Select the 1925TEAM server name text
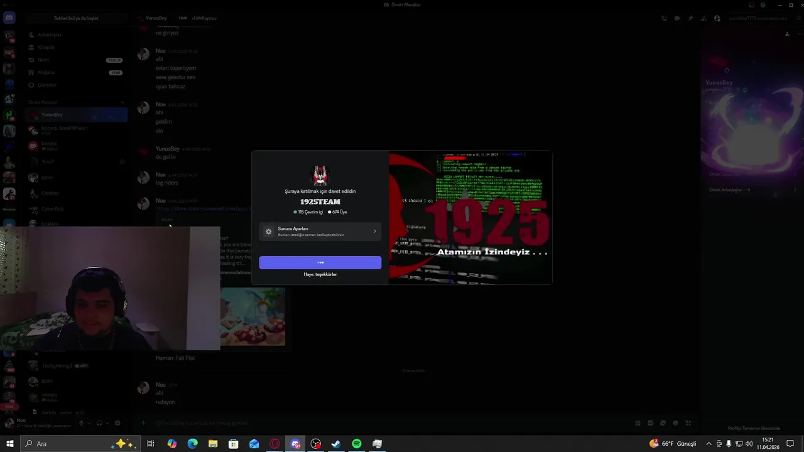Viewport: 804px width, 452px height. (320, 202)
